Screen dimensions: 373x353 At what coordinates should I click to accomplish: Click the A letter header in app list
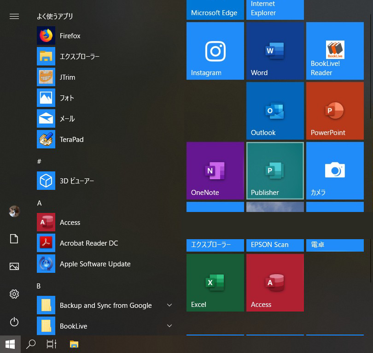coord(39,203)
